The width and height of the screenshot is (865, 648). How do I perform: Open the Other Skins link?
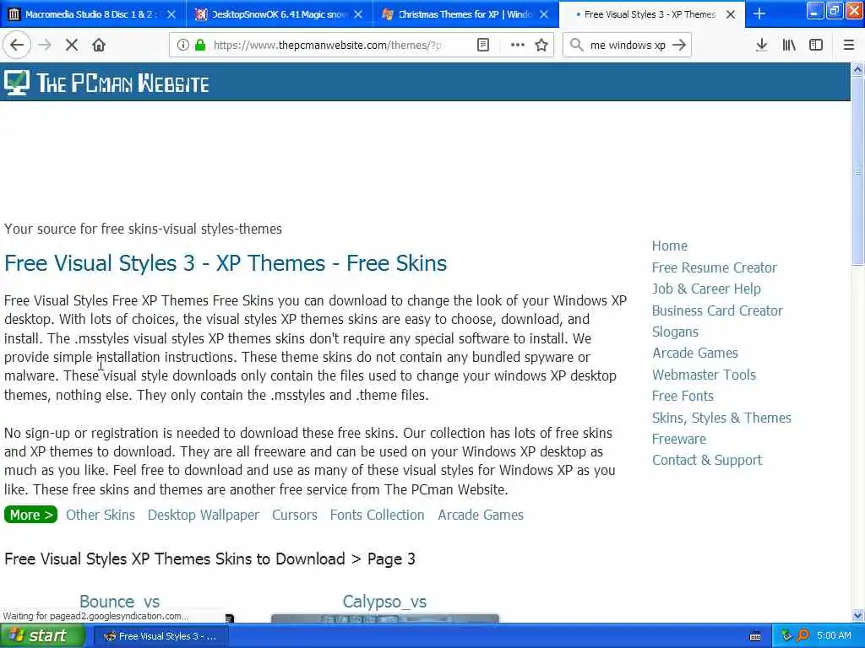(x=101, y=515)
